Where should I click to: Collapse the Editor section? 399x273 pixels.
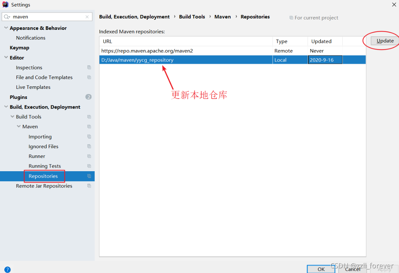click(x=6, y=58)
